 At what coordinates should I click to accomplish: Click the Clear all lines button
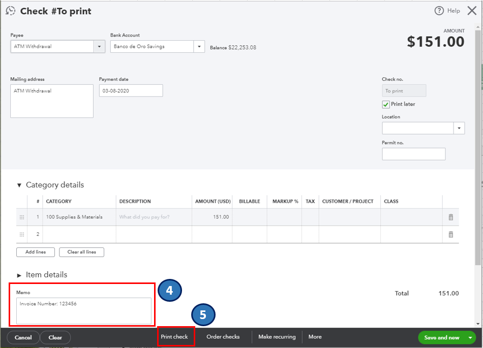pyautogui.click(x=81, y=252)
